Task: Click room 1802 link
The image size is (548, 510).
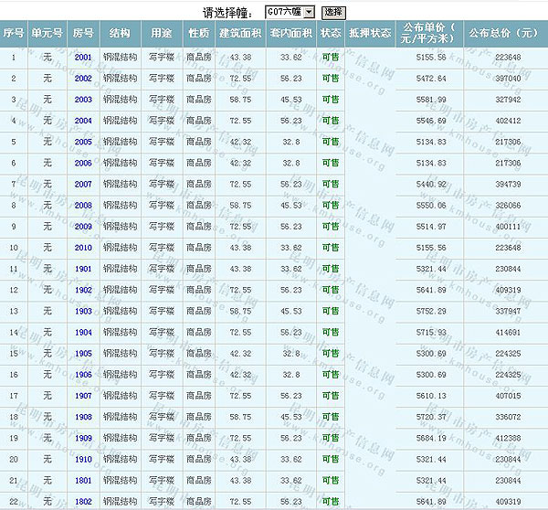Action: click(83, 501)
